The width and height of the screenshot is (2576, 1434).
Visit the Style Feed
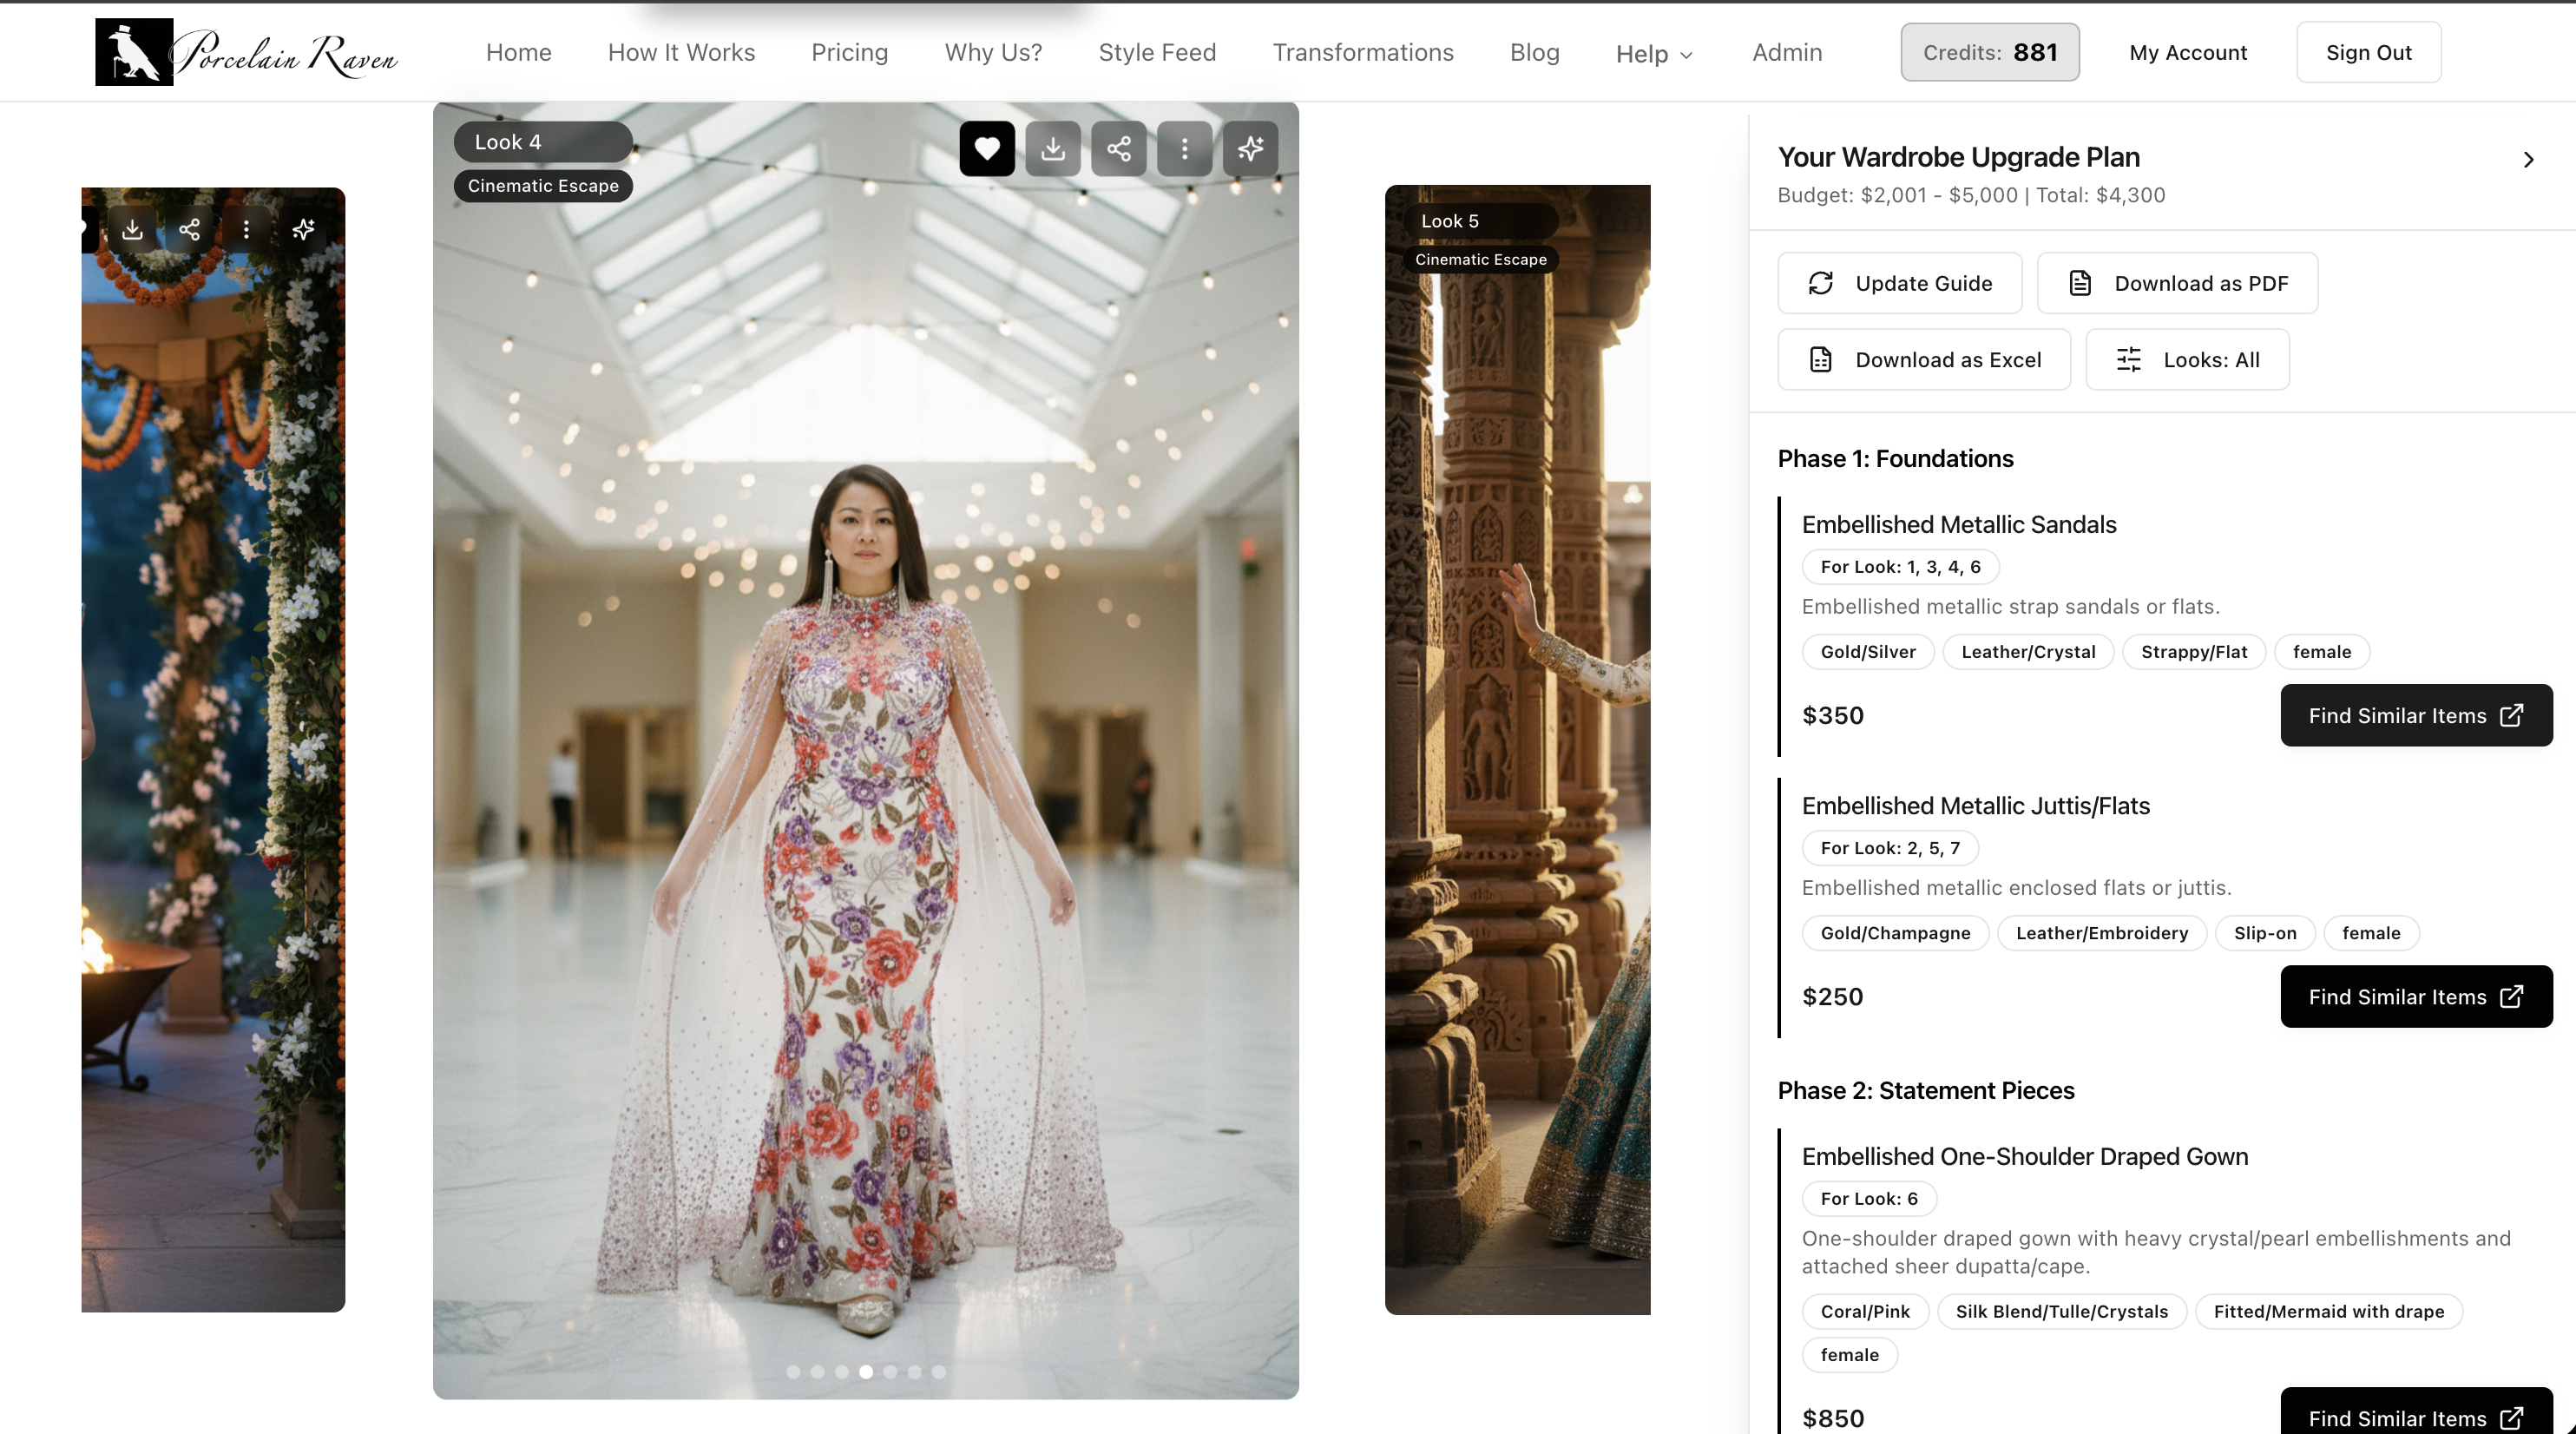1157,52
